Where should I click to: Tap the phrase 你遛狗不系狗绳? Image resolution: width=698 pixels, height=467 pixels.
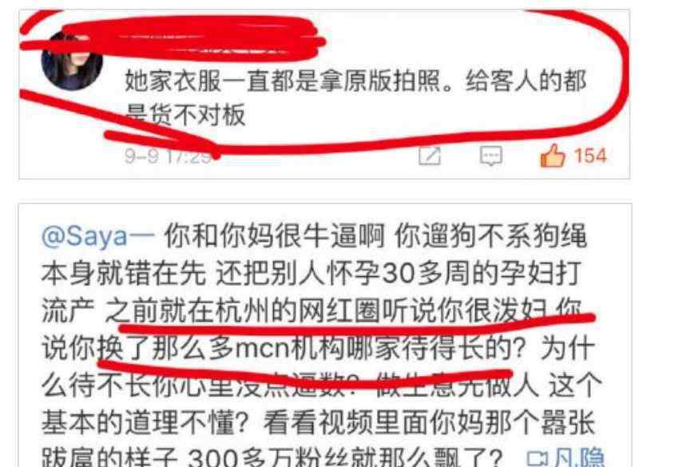click(490, 236)
